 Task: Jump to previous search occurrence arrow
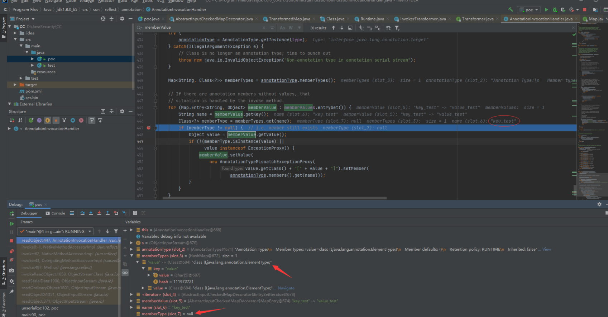[x=334, y=28]
